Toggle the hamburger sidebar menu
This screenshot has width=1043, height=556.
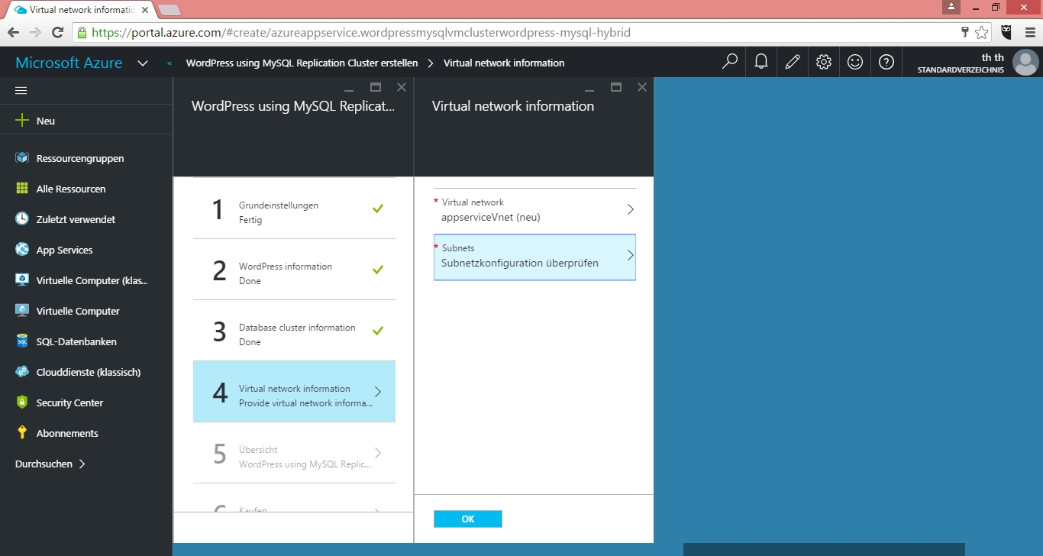[x=21, y=90]
